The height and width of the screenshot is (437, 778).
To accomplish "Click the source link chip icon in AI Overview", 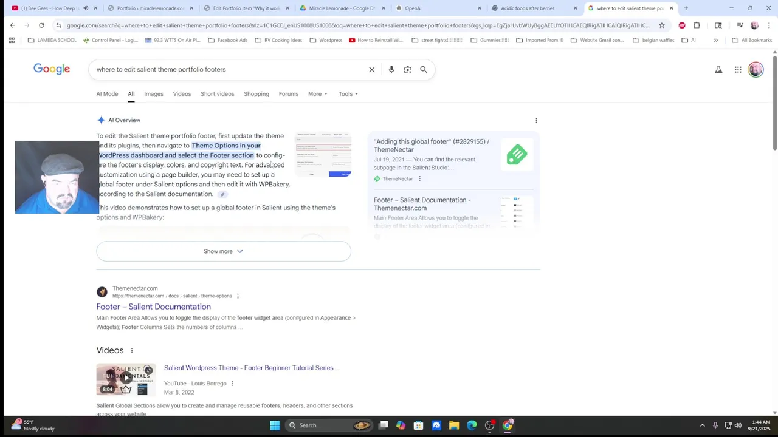I will pos(222,194).
